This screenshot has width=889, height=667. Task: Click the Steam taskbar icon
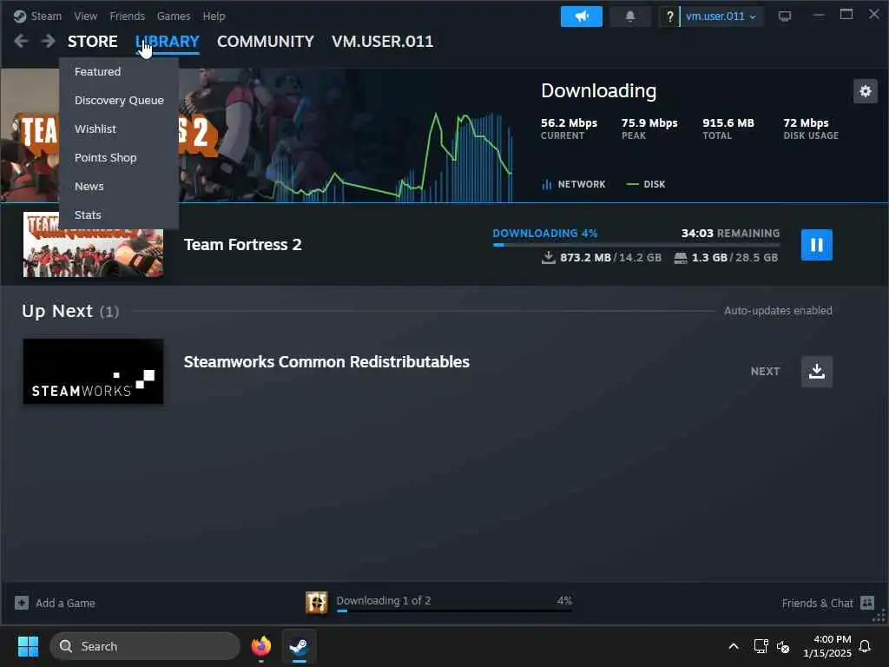coord(299,646)
